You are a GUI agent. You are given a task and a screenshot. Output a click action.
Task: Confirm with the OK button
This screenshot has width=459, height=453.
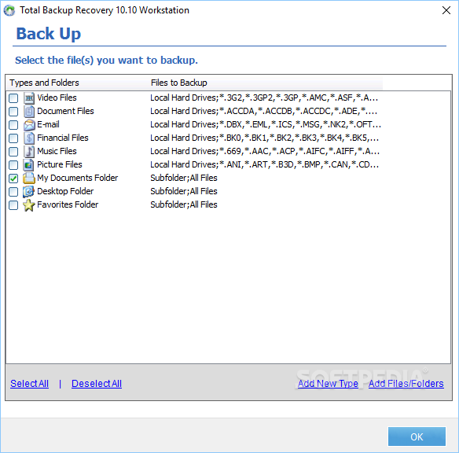(417, 436)
